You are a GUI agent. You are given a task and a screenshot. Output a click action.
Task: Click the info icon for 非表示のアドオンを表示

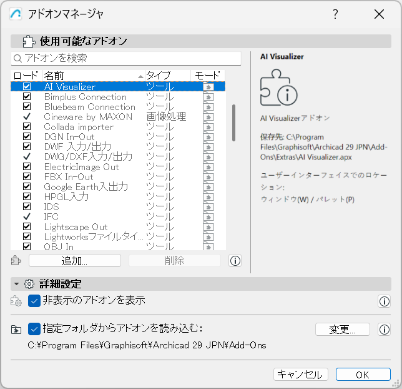tap(384, 301)
